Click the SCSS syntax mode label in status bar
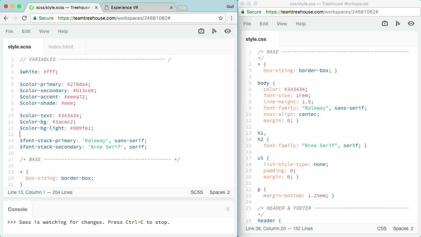Image resolution: width=421 pixels, height=237 pixels. (197, 192)
